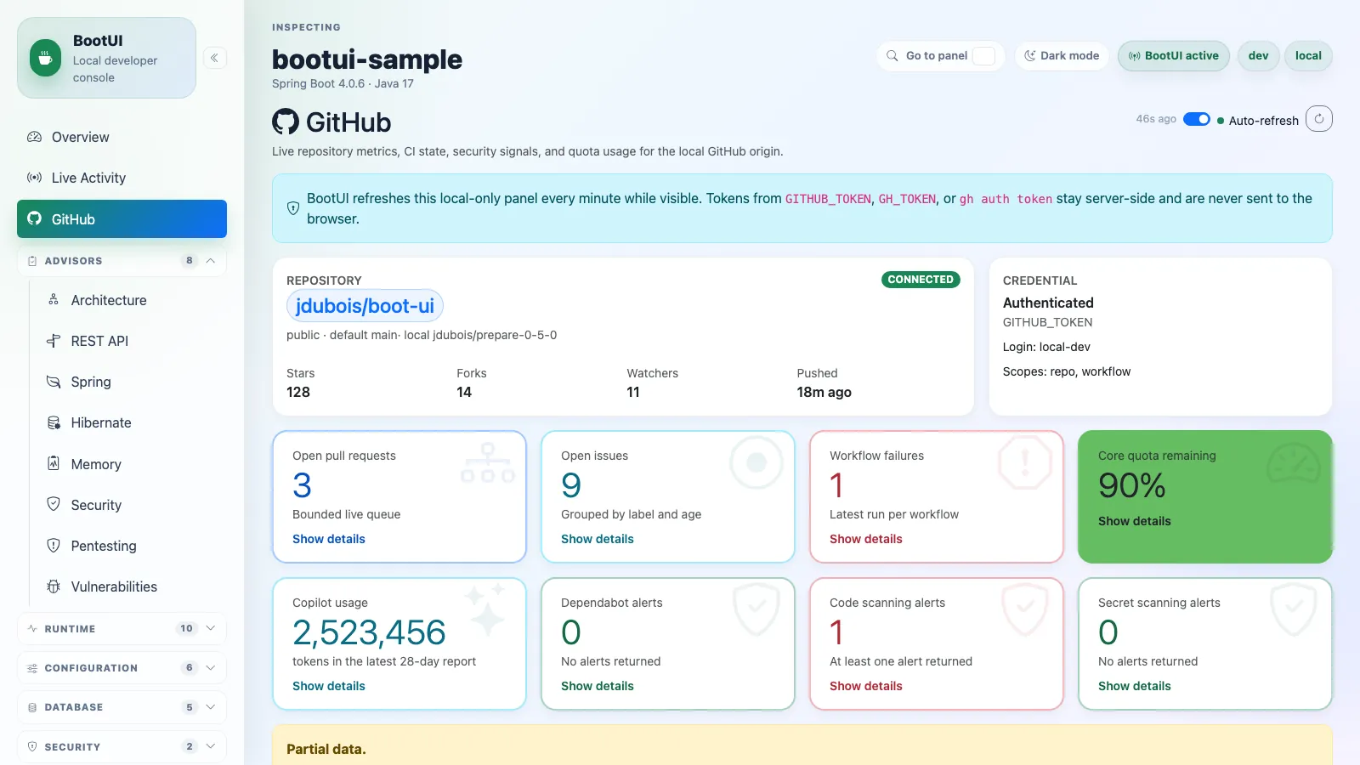Viewport: 1360px width, 765px height.
Task: Collapse the sidebar with the double-chevron button
Action: tap(214, 58)
